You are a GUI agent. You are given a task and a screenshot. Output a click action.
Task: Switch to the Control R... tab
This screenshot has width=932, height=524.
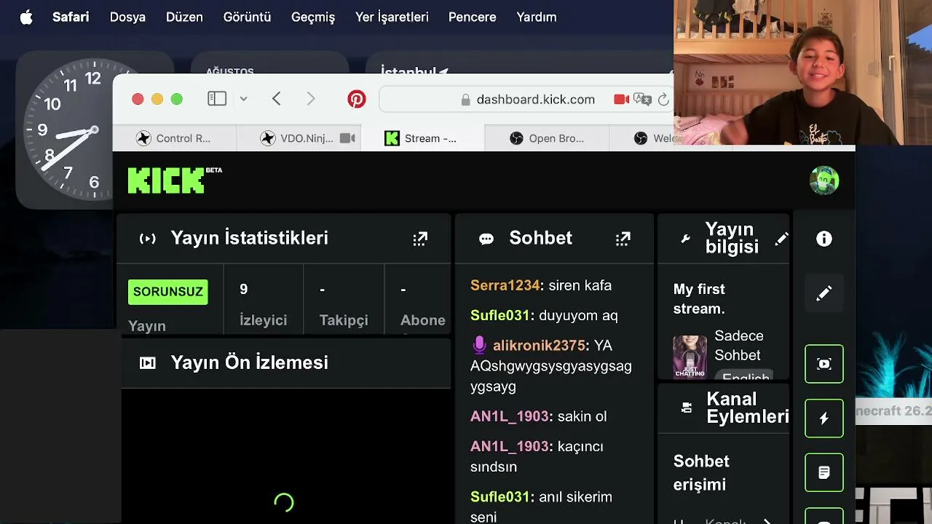(x=175, y=138)
